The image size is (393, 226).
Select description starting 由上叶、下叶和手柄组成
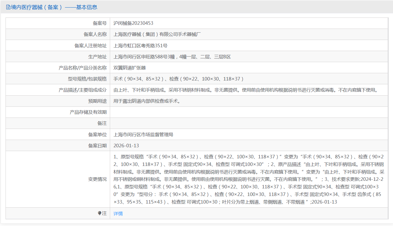(246, 90)
